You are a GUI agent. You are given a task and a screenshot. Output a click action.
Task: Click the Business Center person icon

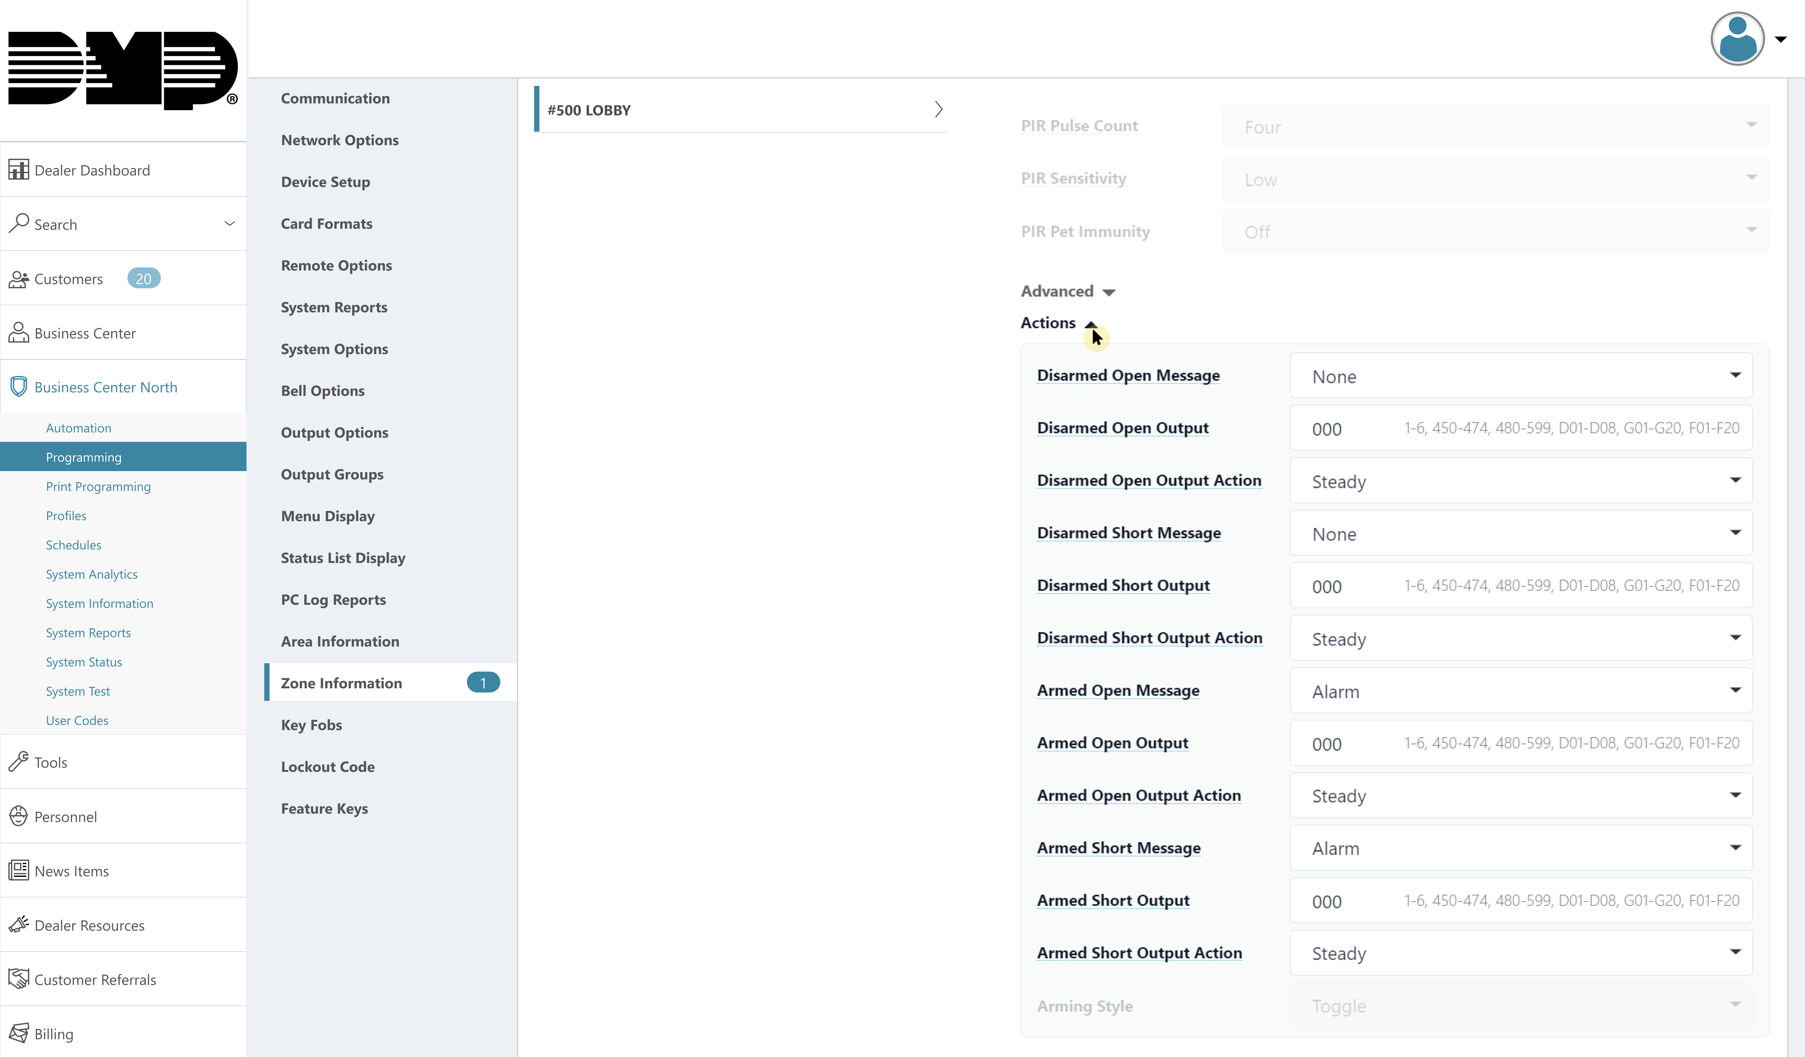pos(19,332)
